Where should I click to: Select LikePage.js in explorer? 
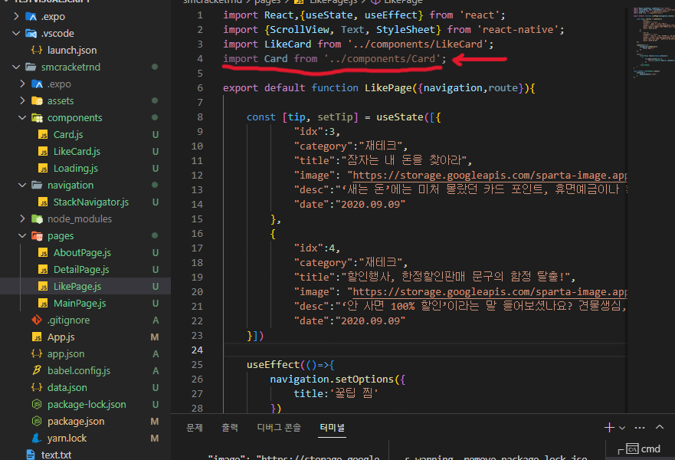[x=77, y=286]
